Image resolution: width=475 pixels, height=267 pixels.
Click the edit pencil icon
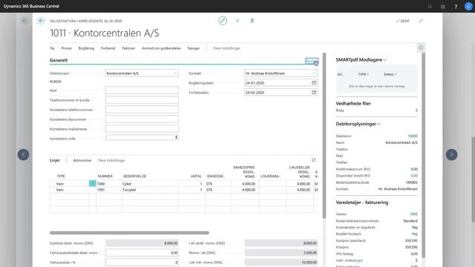tap(223, 21)
